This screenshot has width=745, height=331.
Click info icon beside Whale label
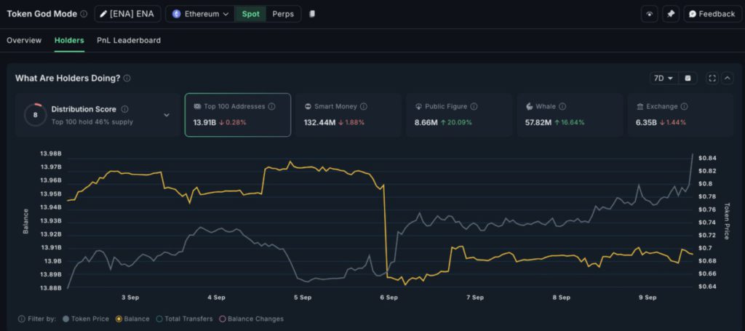click(562, 106)
